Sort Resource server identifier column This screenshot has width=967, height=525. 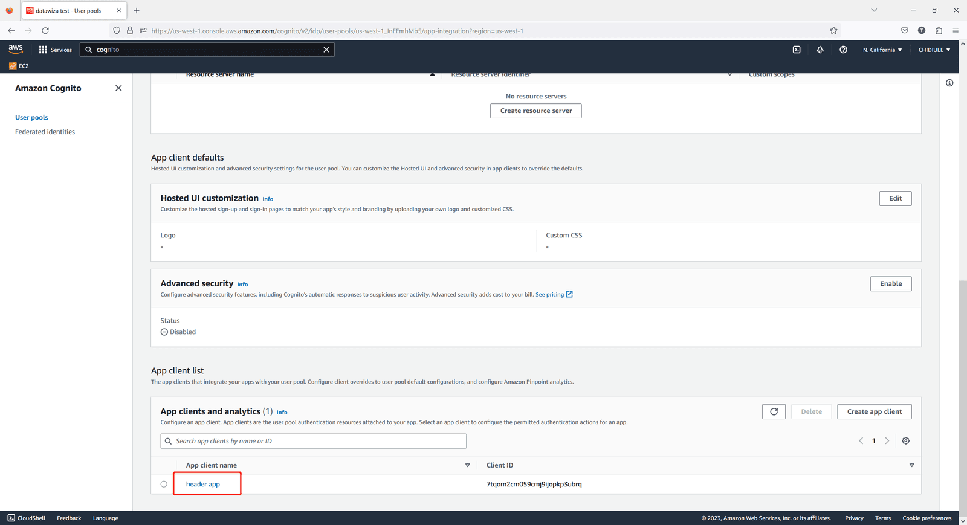[729, 74]
